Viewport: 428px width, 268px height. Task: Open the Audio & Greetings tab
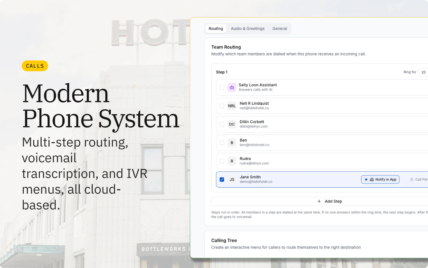tap(247, 29)
